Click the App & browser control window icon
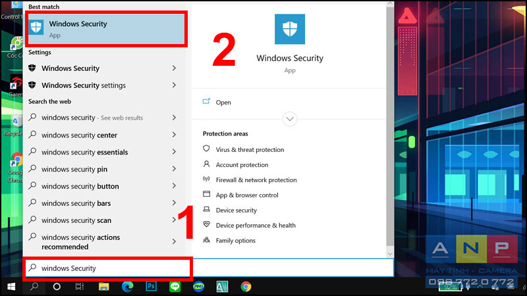The width and height of the screenshot is (527, 296). click(x=206, y=194)
